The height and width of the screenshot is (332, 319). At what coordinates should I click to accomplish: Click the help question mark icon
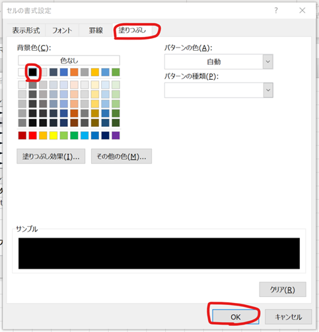click(x=276, y=11)
